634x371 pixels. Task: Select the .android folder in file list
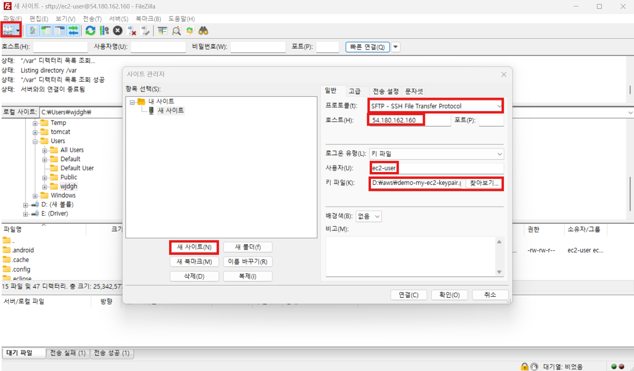pos(23,250)
